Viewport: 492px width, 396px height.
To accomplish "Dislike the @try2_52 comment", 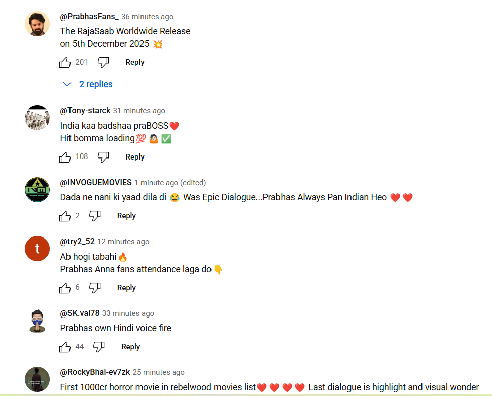I will point(95,288).
